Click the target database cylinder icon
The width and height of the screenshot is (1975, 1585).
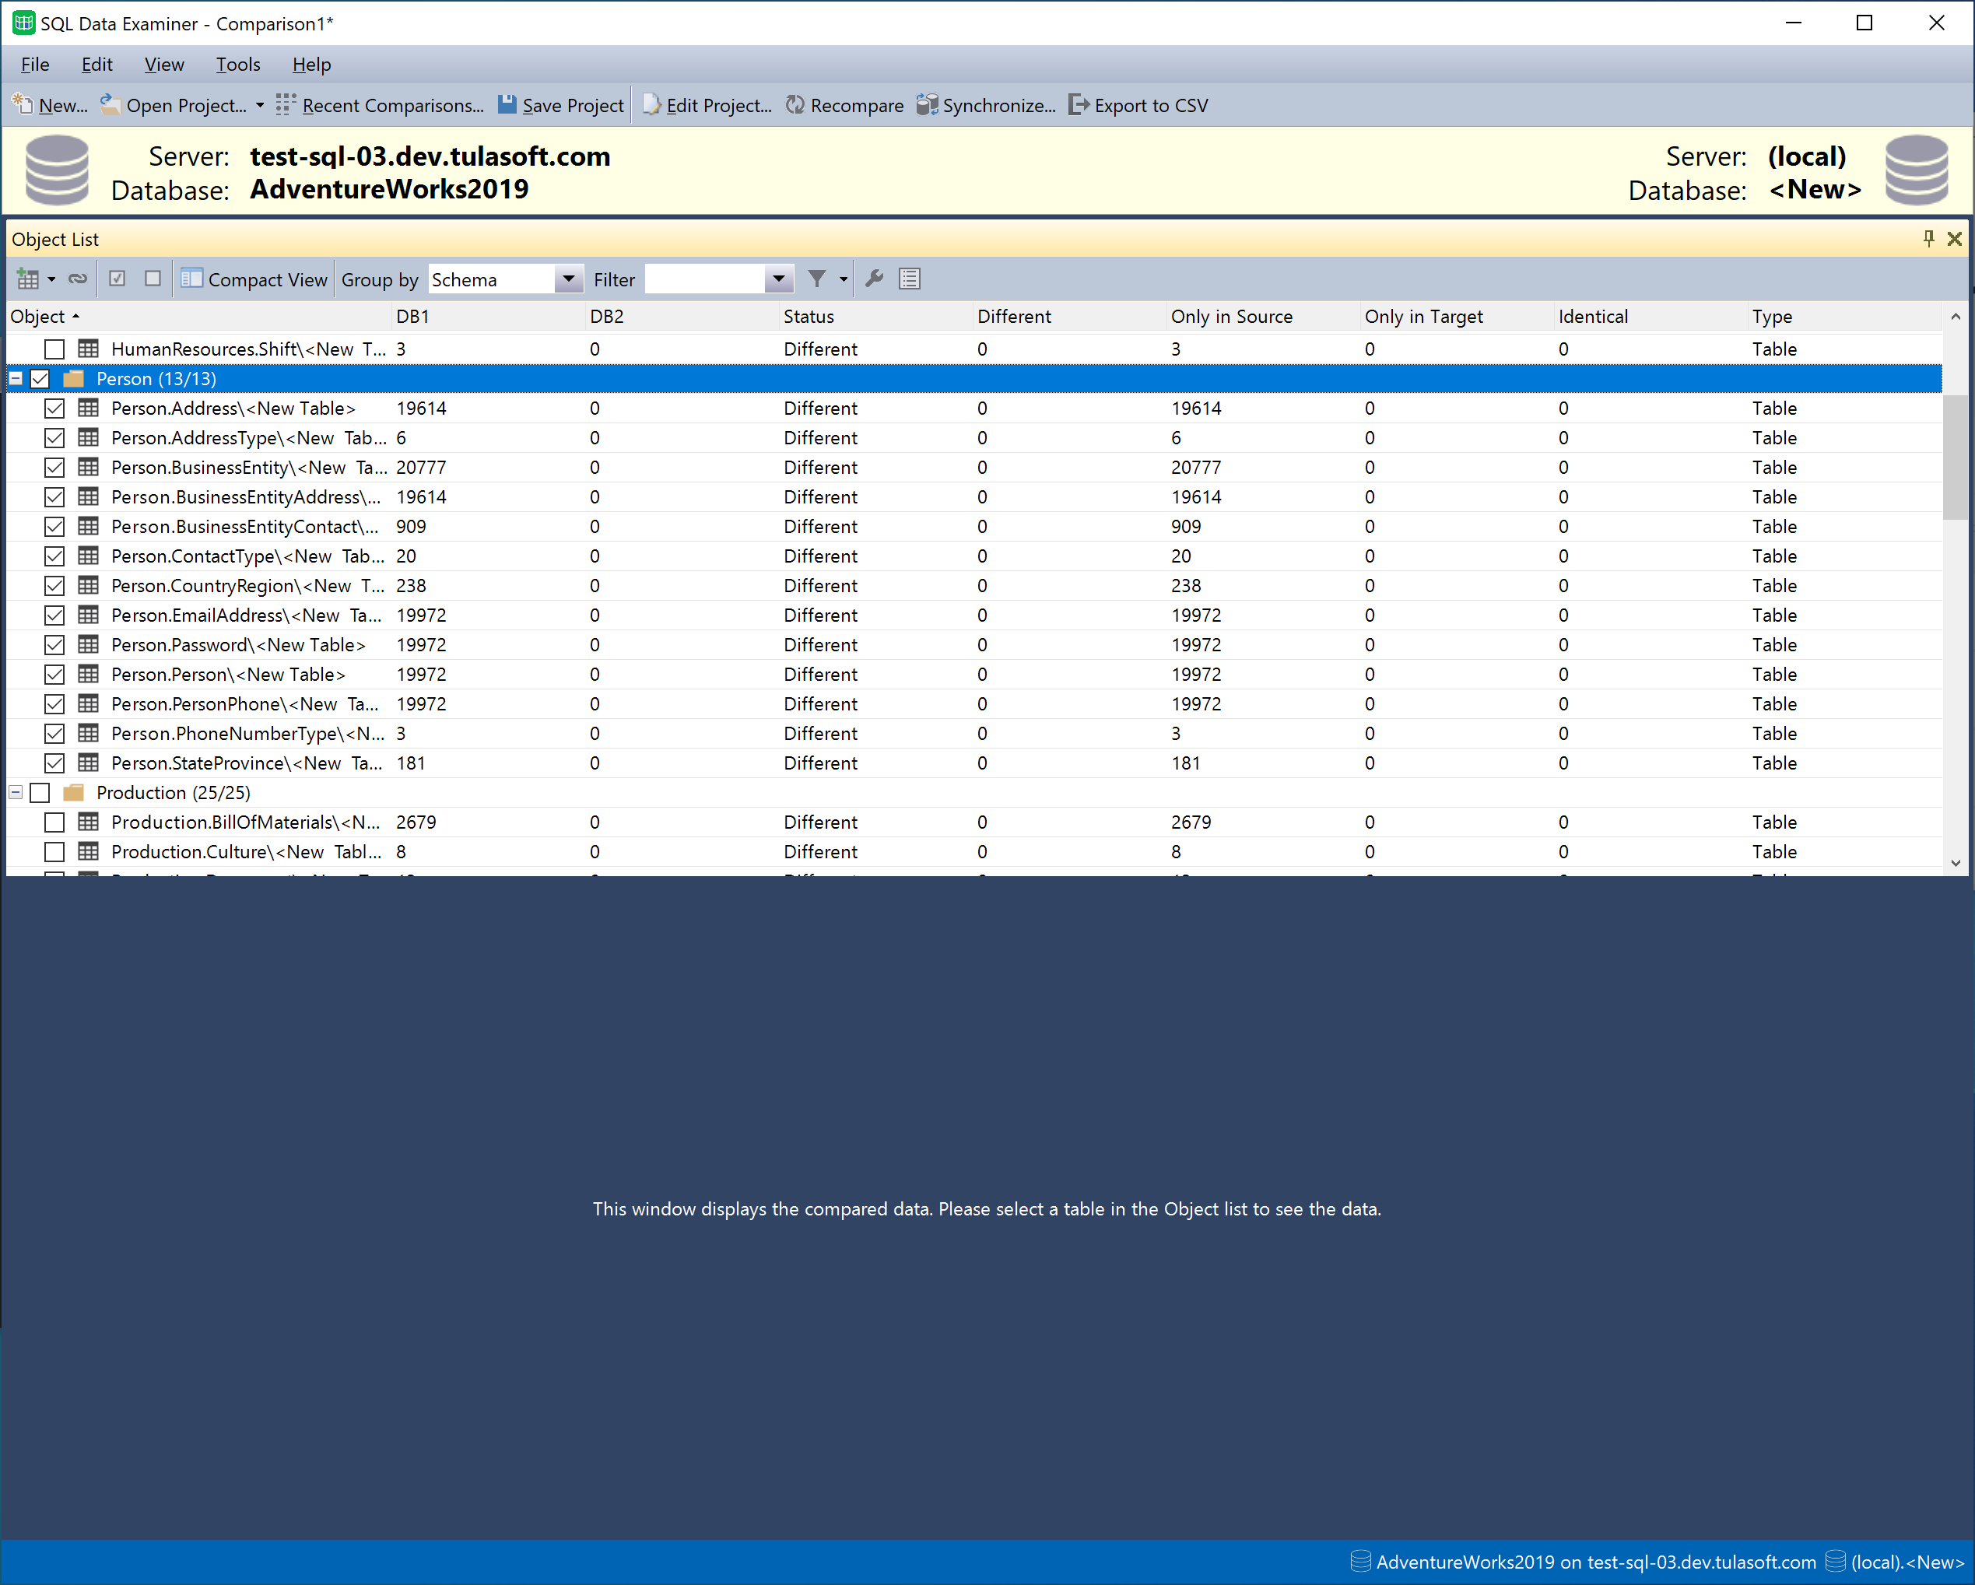pyautogui.click(x=1917, y=170)
